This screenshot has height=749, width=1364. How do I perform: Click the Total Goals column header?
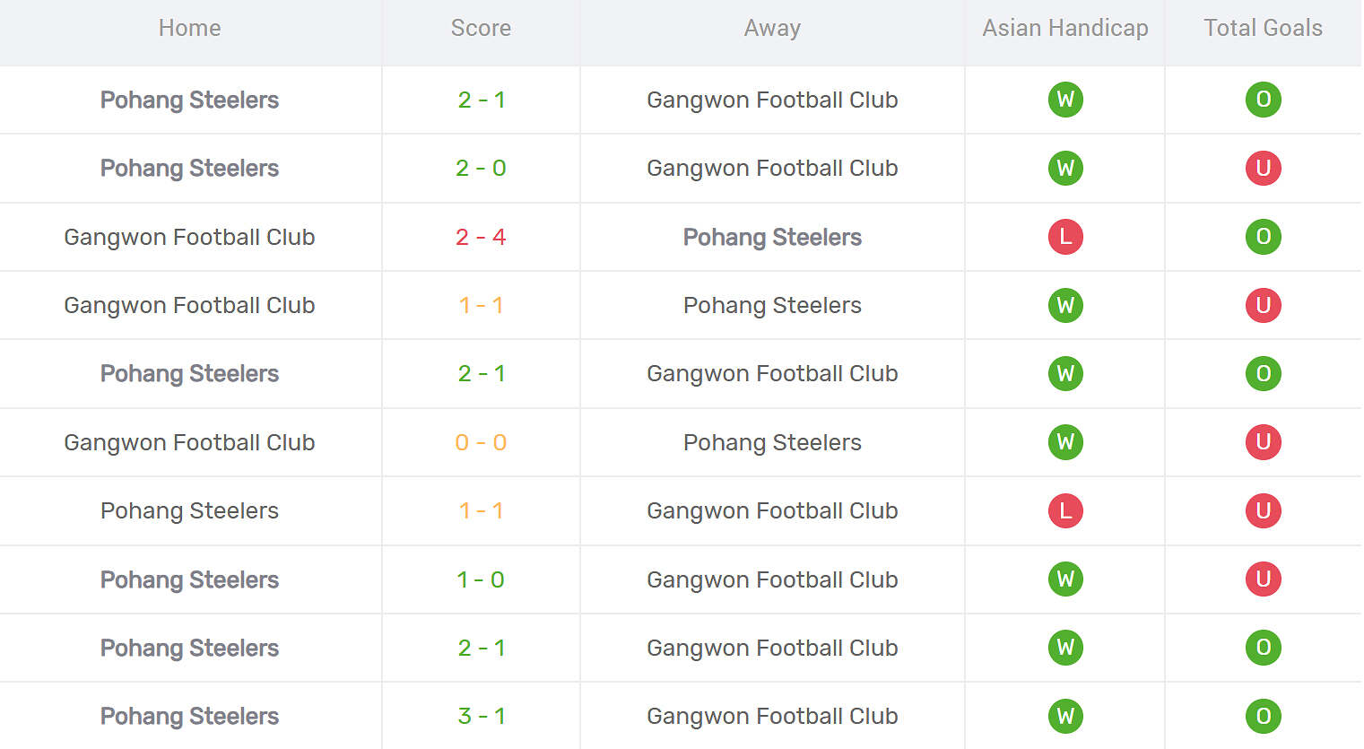tap(1263, 28)
